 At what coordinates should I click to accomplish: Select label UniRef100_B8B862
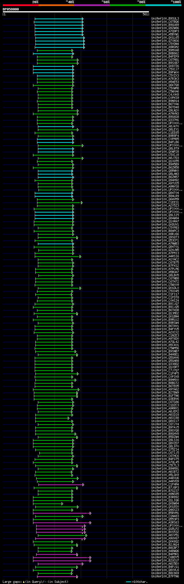165,53
